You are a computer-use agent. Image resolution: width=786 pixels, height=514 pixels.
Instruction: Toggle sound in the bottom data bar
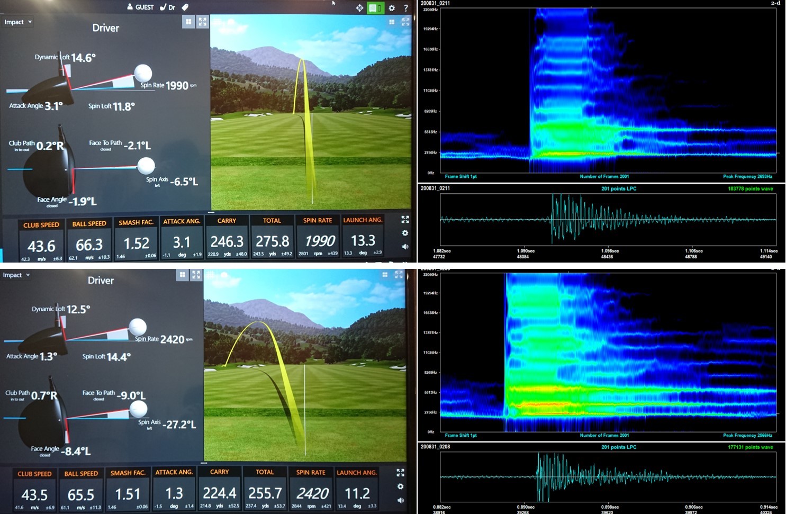point(401,500)
